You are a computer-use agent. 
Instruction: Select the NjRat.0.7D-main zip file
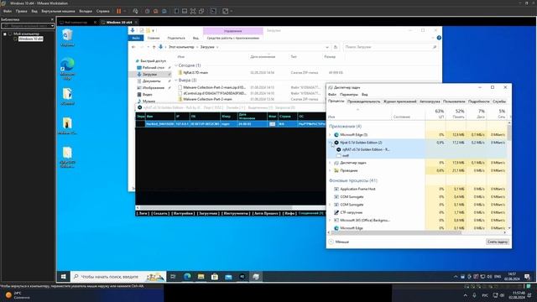coord(196,73)
